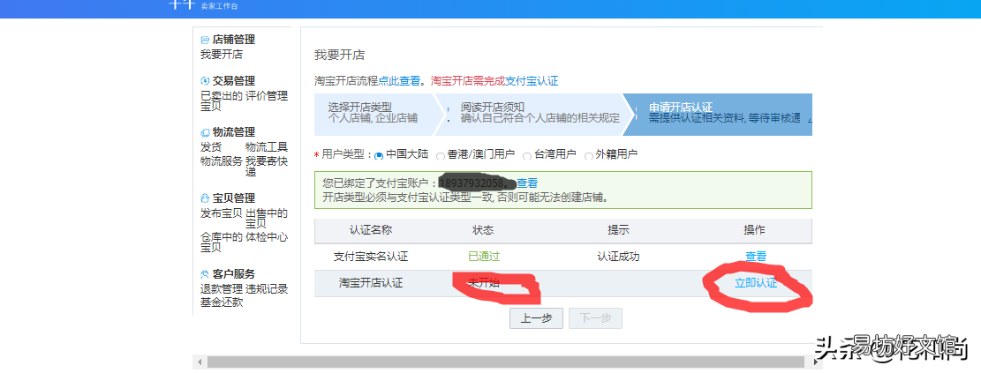Select the 外籍用户 radio button
Screen dimensions: 981x373
click(588, 156)
